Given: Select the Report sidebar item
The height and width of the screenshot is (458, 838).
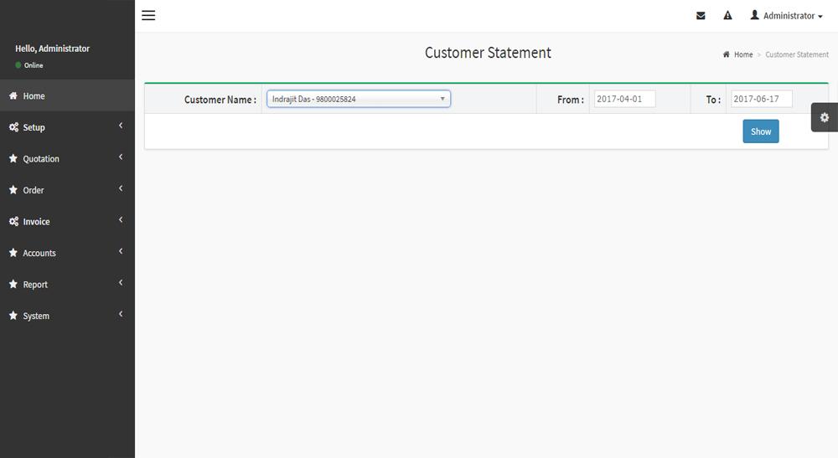Looking at the screenshot, I should pos(67,284).
